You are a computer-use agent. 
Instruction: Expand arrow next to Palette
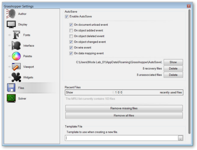coord(10,56)
